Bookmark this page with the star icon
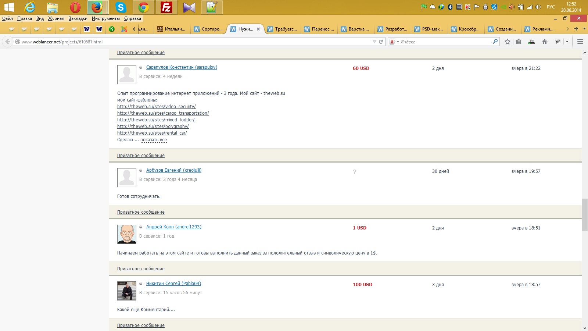 [508, 42]
